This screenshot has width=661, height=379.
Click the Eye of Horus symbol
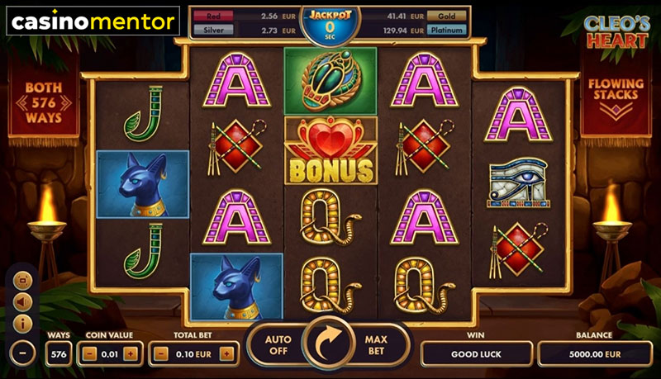[x=518, y=182]
